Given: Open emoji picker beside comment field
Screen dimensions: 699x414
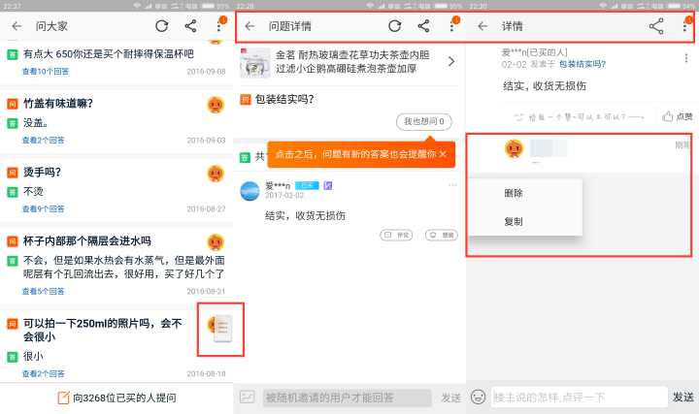Looking at the screenshot, I should [x=478, y=397].
